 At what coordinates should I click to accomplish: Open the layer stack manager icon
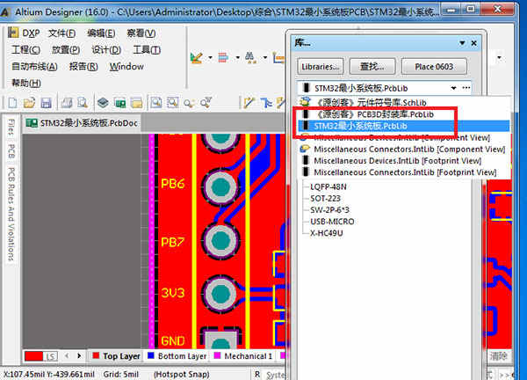coord(103,102)
